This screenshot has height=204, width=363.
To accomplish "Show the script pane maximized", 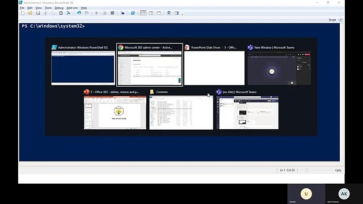I will point(159,13).
